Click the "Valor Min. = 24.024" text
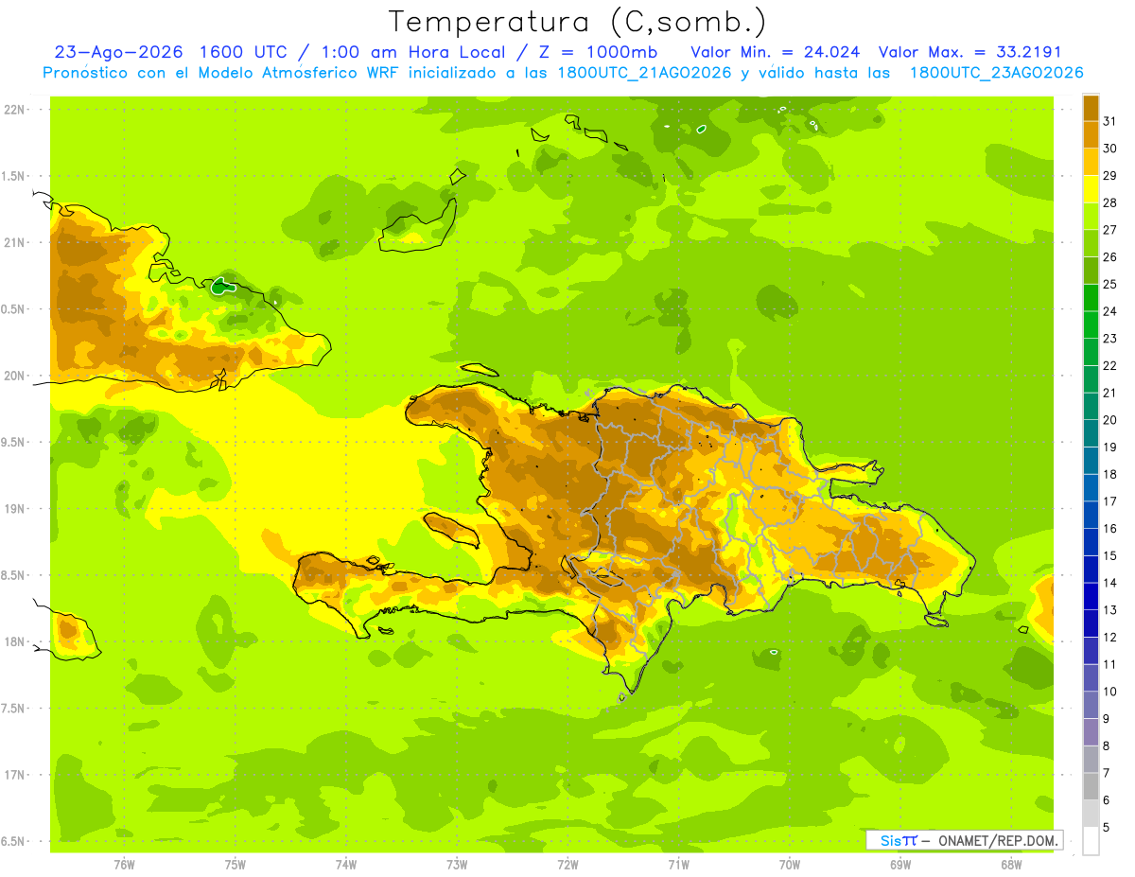 [x=776, y=51]
